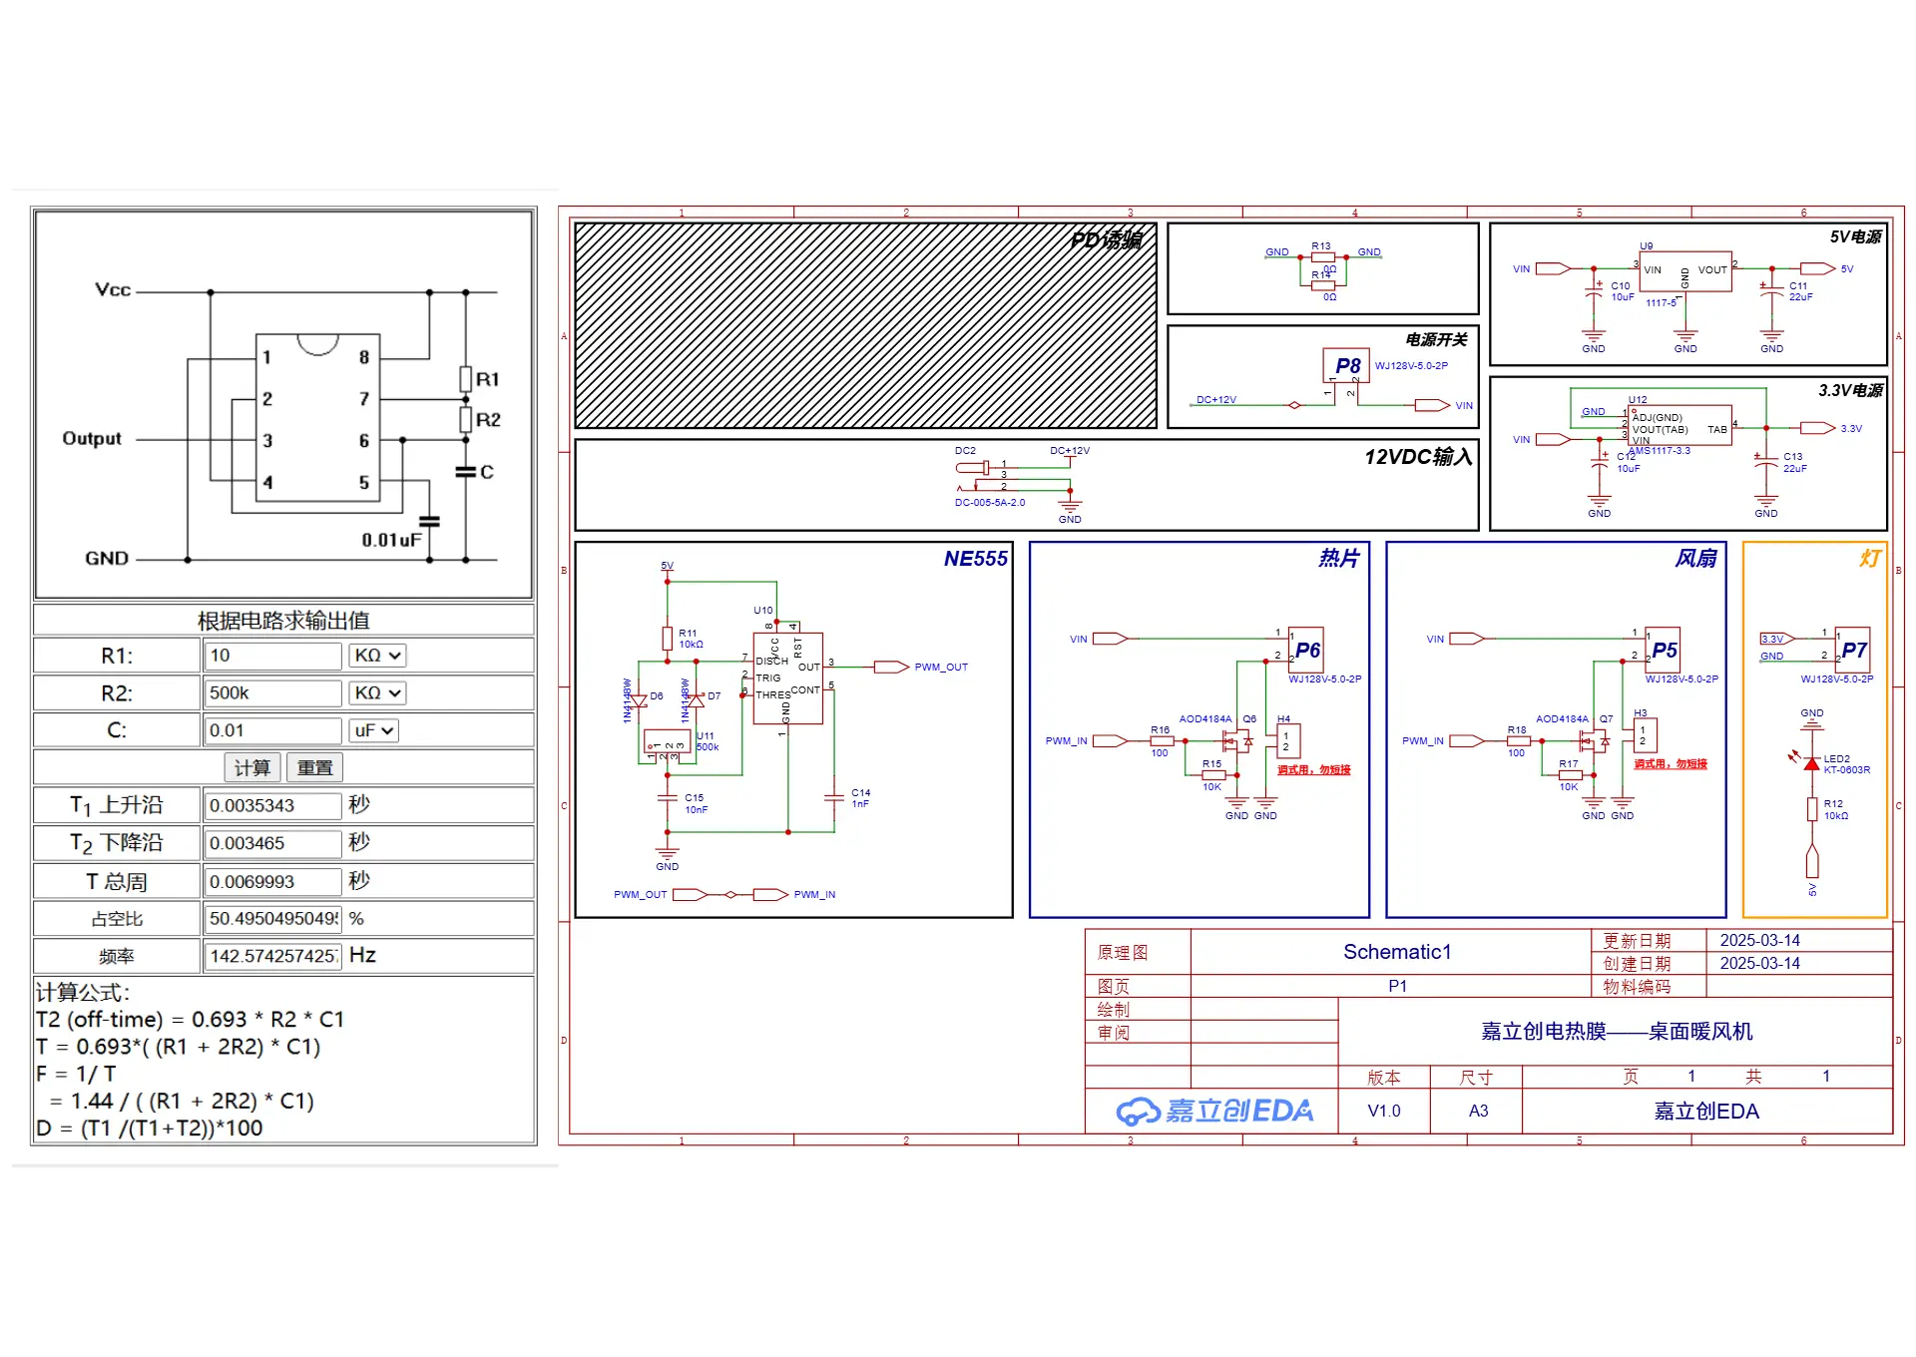Open the R1 unit KΩ dropdown
The height and width of the screenshot is (1357, 1916).
pos(377,656)
